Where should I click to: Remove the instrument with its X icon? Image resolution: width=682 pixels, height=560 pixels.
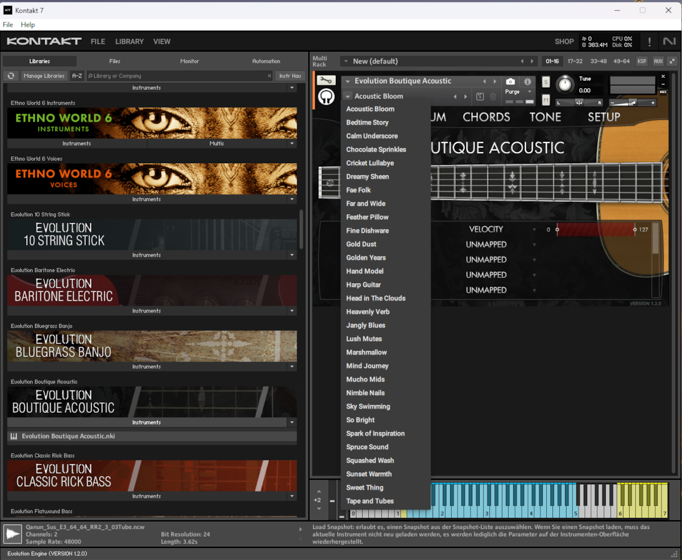(x=663, y=77)
